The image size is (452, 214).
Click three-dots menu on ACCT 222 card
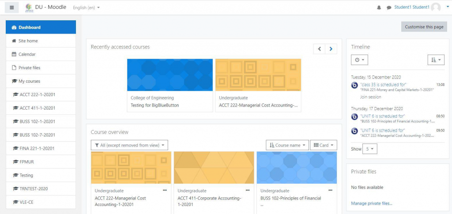[x=165, y=190]
